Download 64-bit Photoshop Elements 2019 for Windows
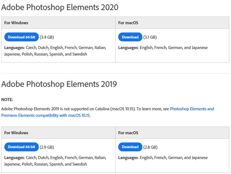This screenshot has height=174, width=231. pyautogui.click(x=21, y=147)
